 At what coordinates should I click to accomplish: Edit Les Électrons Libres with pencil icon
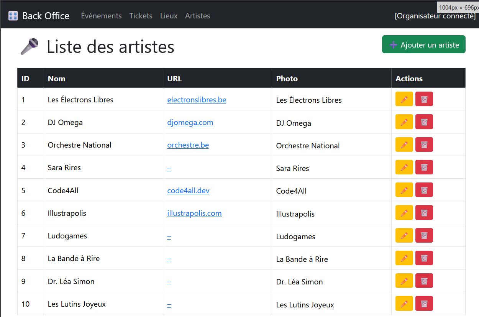click(x=404, y=99)
